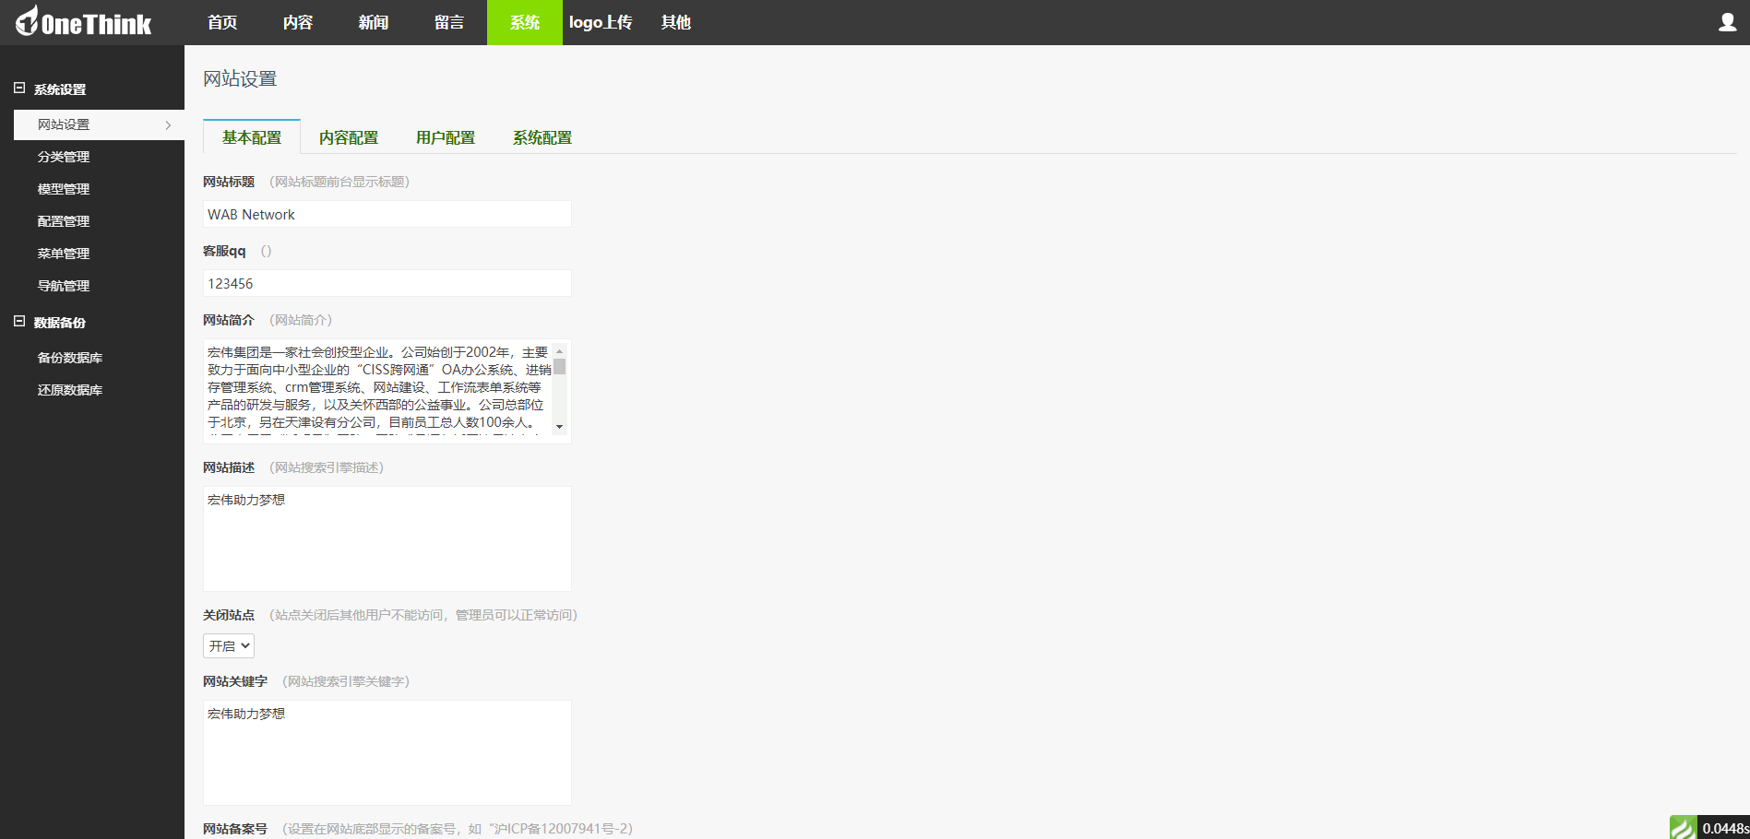
Task: Click the 网站简介 scrollbar down arrow
Action: tap(559, 427)
